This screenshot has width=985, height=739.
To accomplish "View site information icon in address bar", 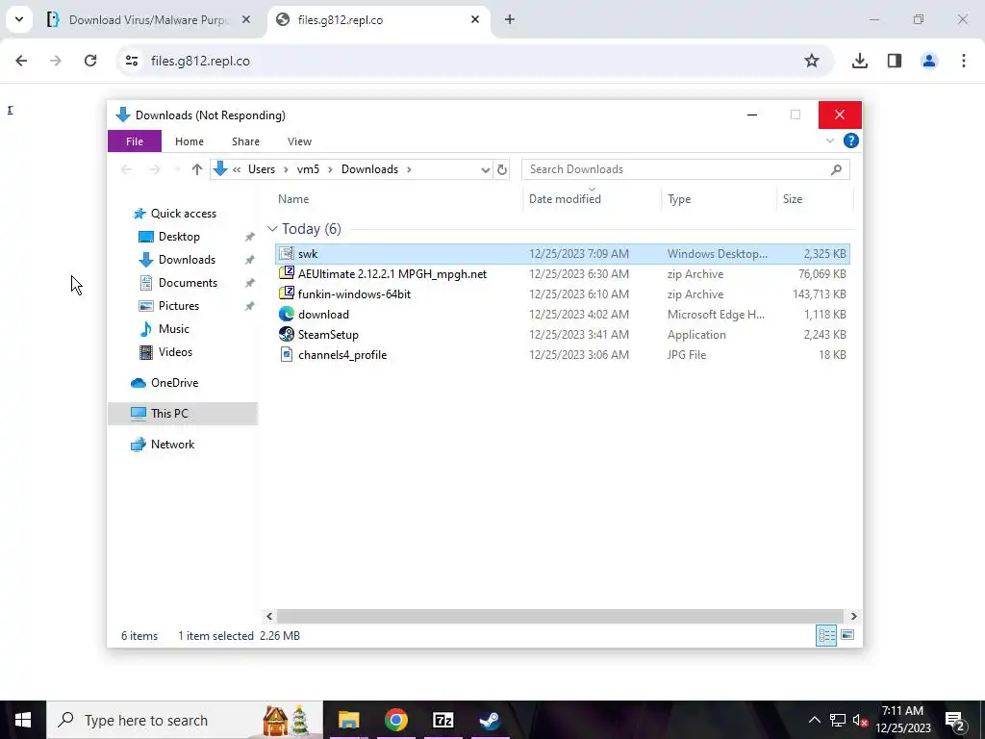I will (x=132, y=61).
